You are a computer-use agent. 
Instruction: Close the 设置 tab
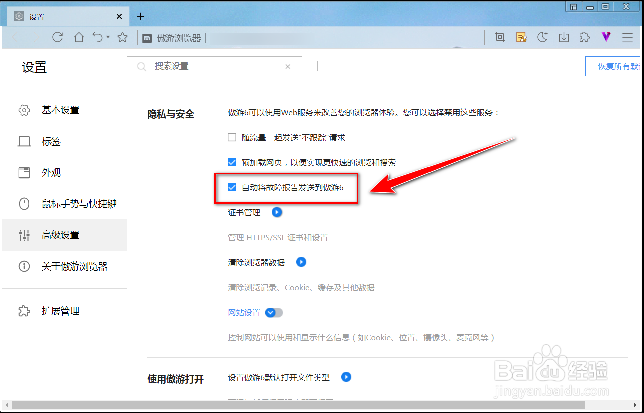(x=119, y=17)
